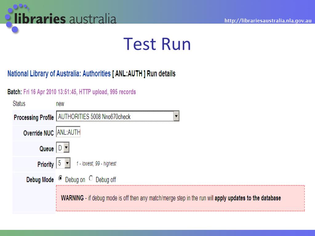Click the 'Batch:' label
Screen dimensions: 315x236
14,92
